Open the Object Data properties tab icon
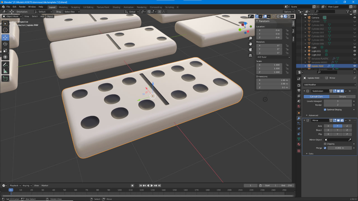 (299, 139)
